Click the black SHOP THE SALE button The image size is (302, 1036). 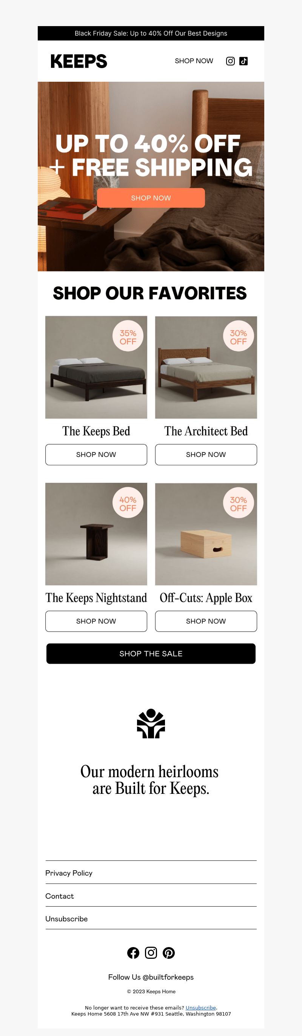151,653
